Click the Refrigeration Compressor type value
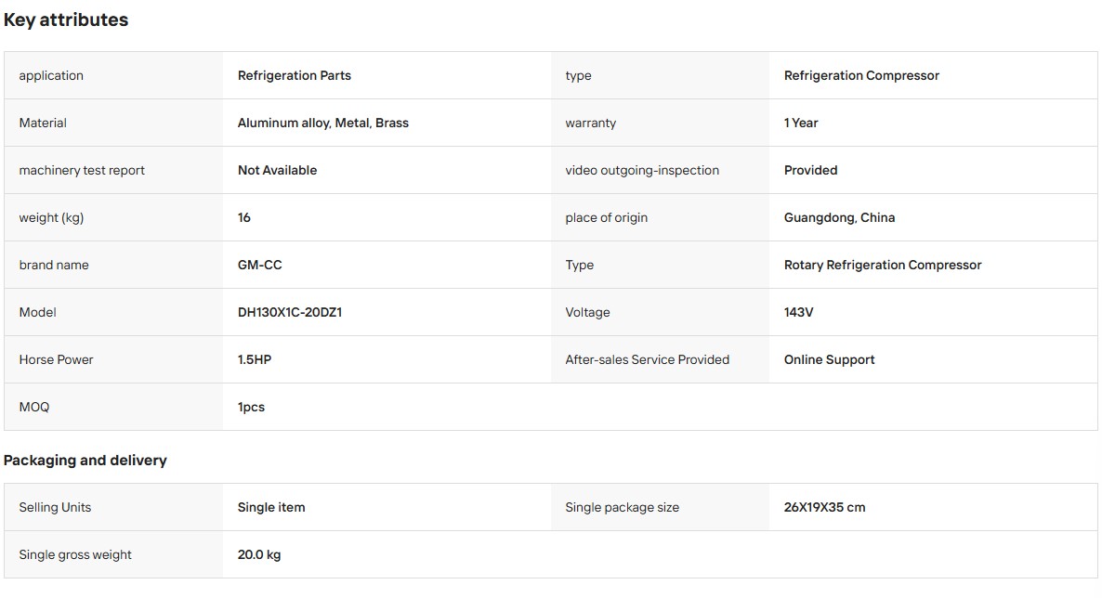The image size is (1102, 598). coord(861,75)
